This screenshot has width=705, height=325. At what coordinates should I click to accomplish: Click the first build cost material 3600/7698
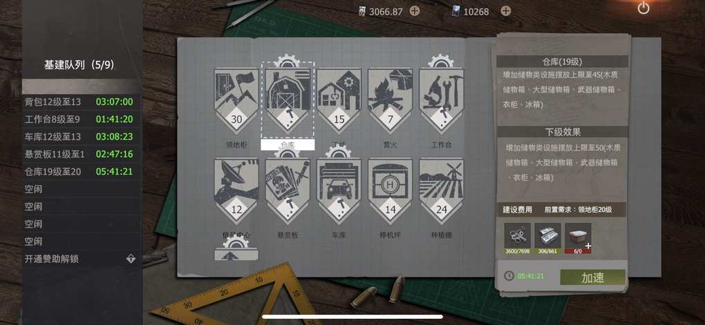point(517,238)
